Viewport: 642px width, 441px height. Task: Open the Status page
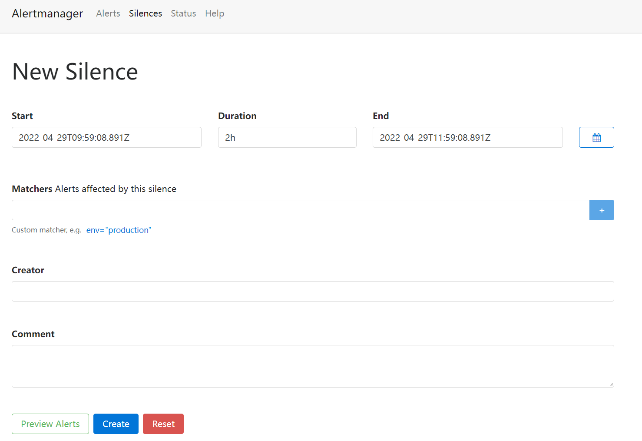coord(183,13)
